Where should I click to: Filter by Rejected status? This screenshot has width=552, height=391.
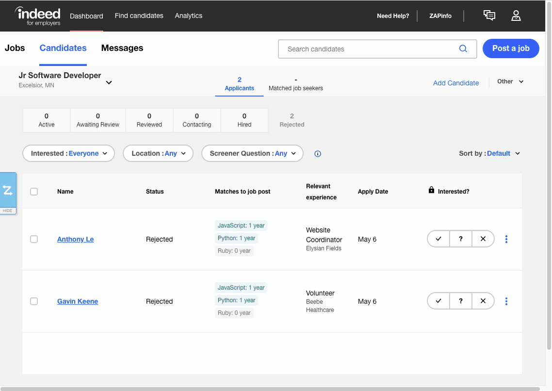point(292,120)
